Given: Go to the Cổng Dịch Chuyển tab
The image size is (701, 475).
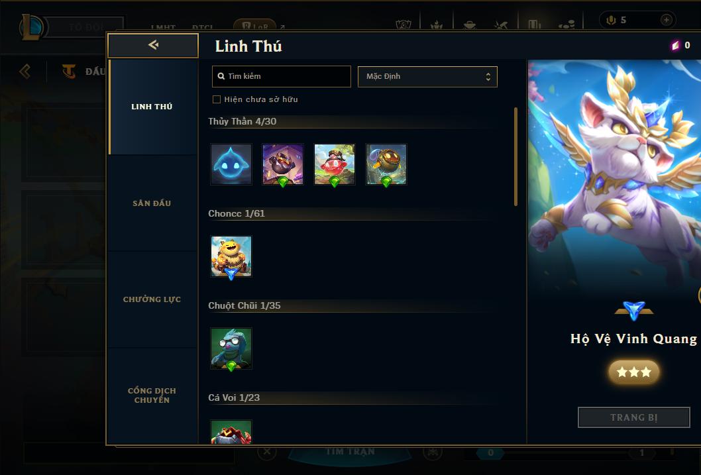Looking at the screenshot, I should 152,396.
